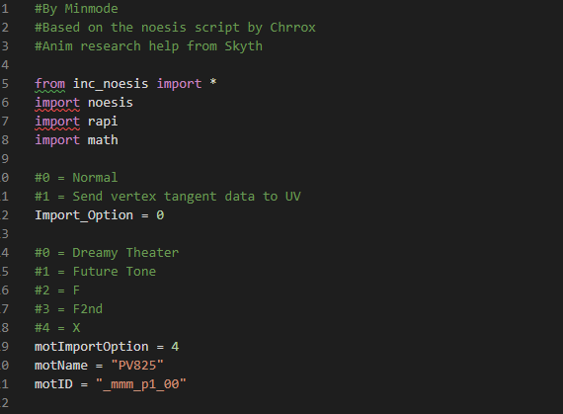Viewport: 563px width, 414px height.
Task: Click the value 4 of motImportOption
Action: (175, 347)
